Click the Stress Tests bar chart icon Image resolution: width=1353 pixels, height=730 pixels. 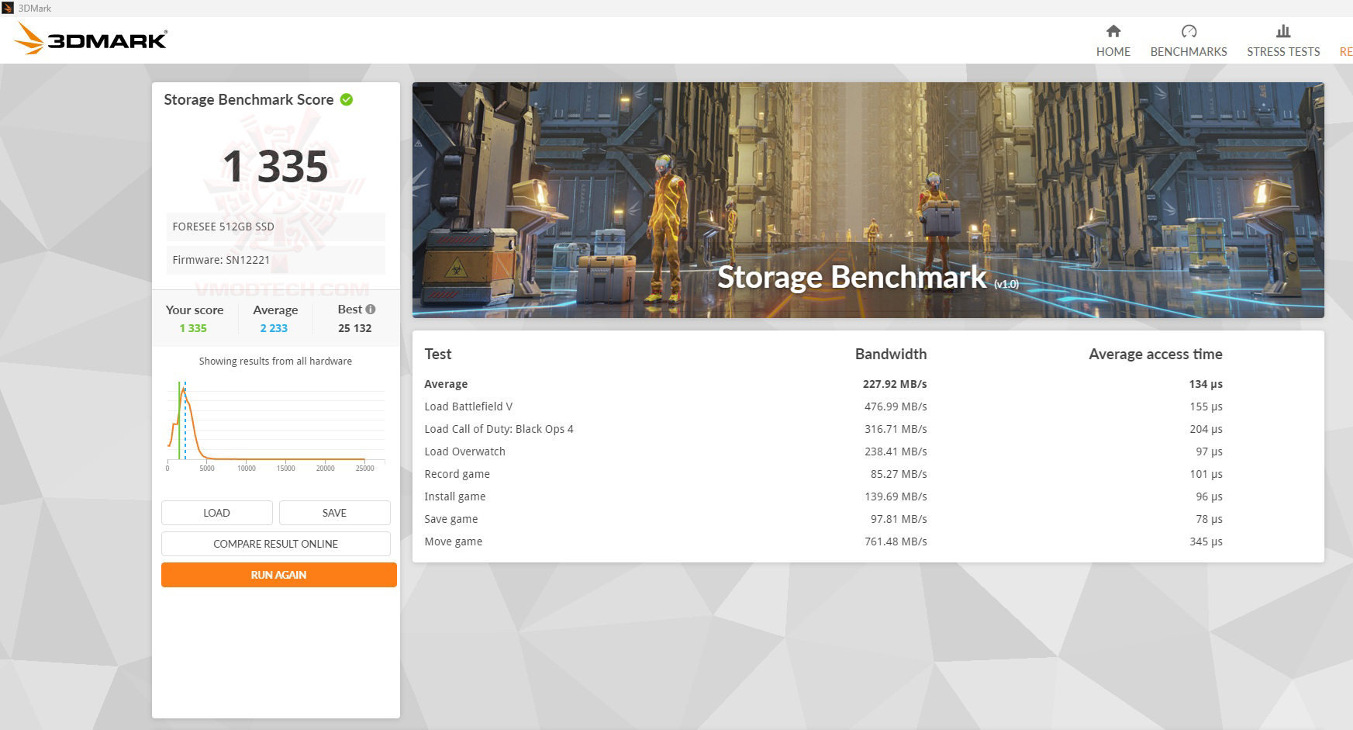tap(1283, 31)
